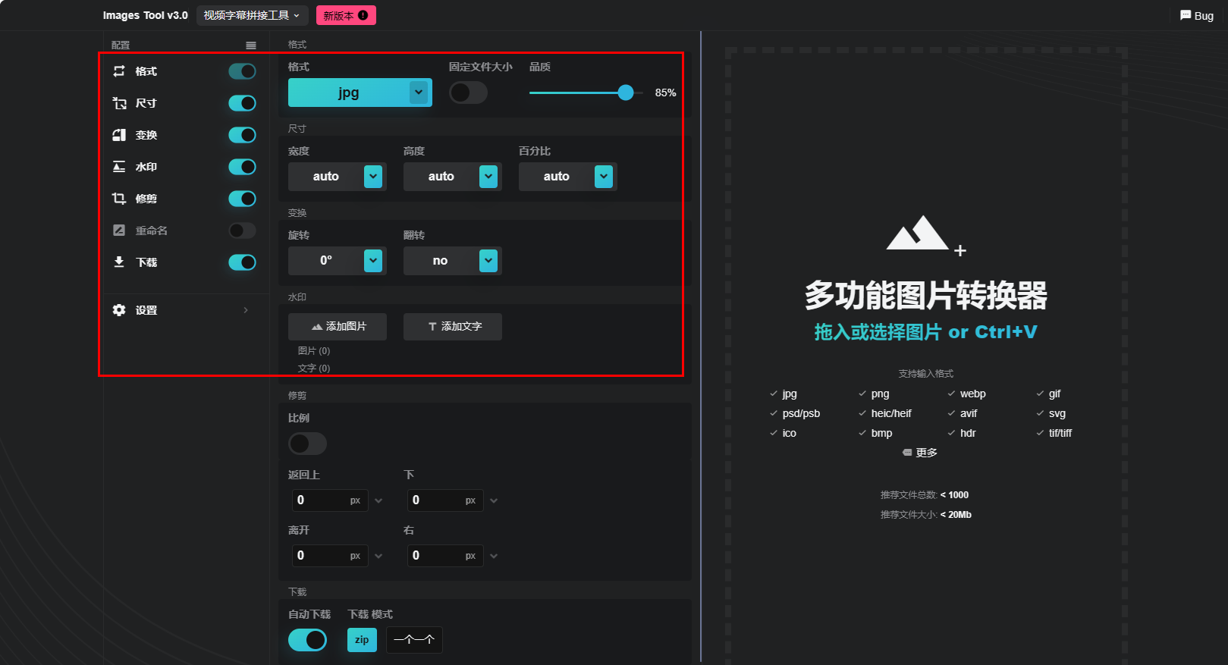Screen dimensions: 1228x665
Task: Click the 下 crop input field
Action: (x=445, y=500)
